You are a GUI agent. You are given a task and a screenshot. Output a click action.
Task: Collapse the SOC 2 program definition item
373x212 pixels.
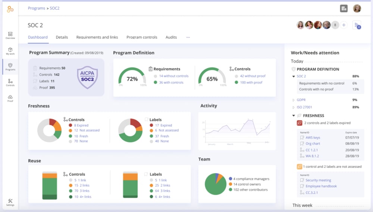tap(294, 77)
